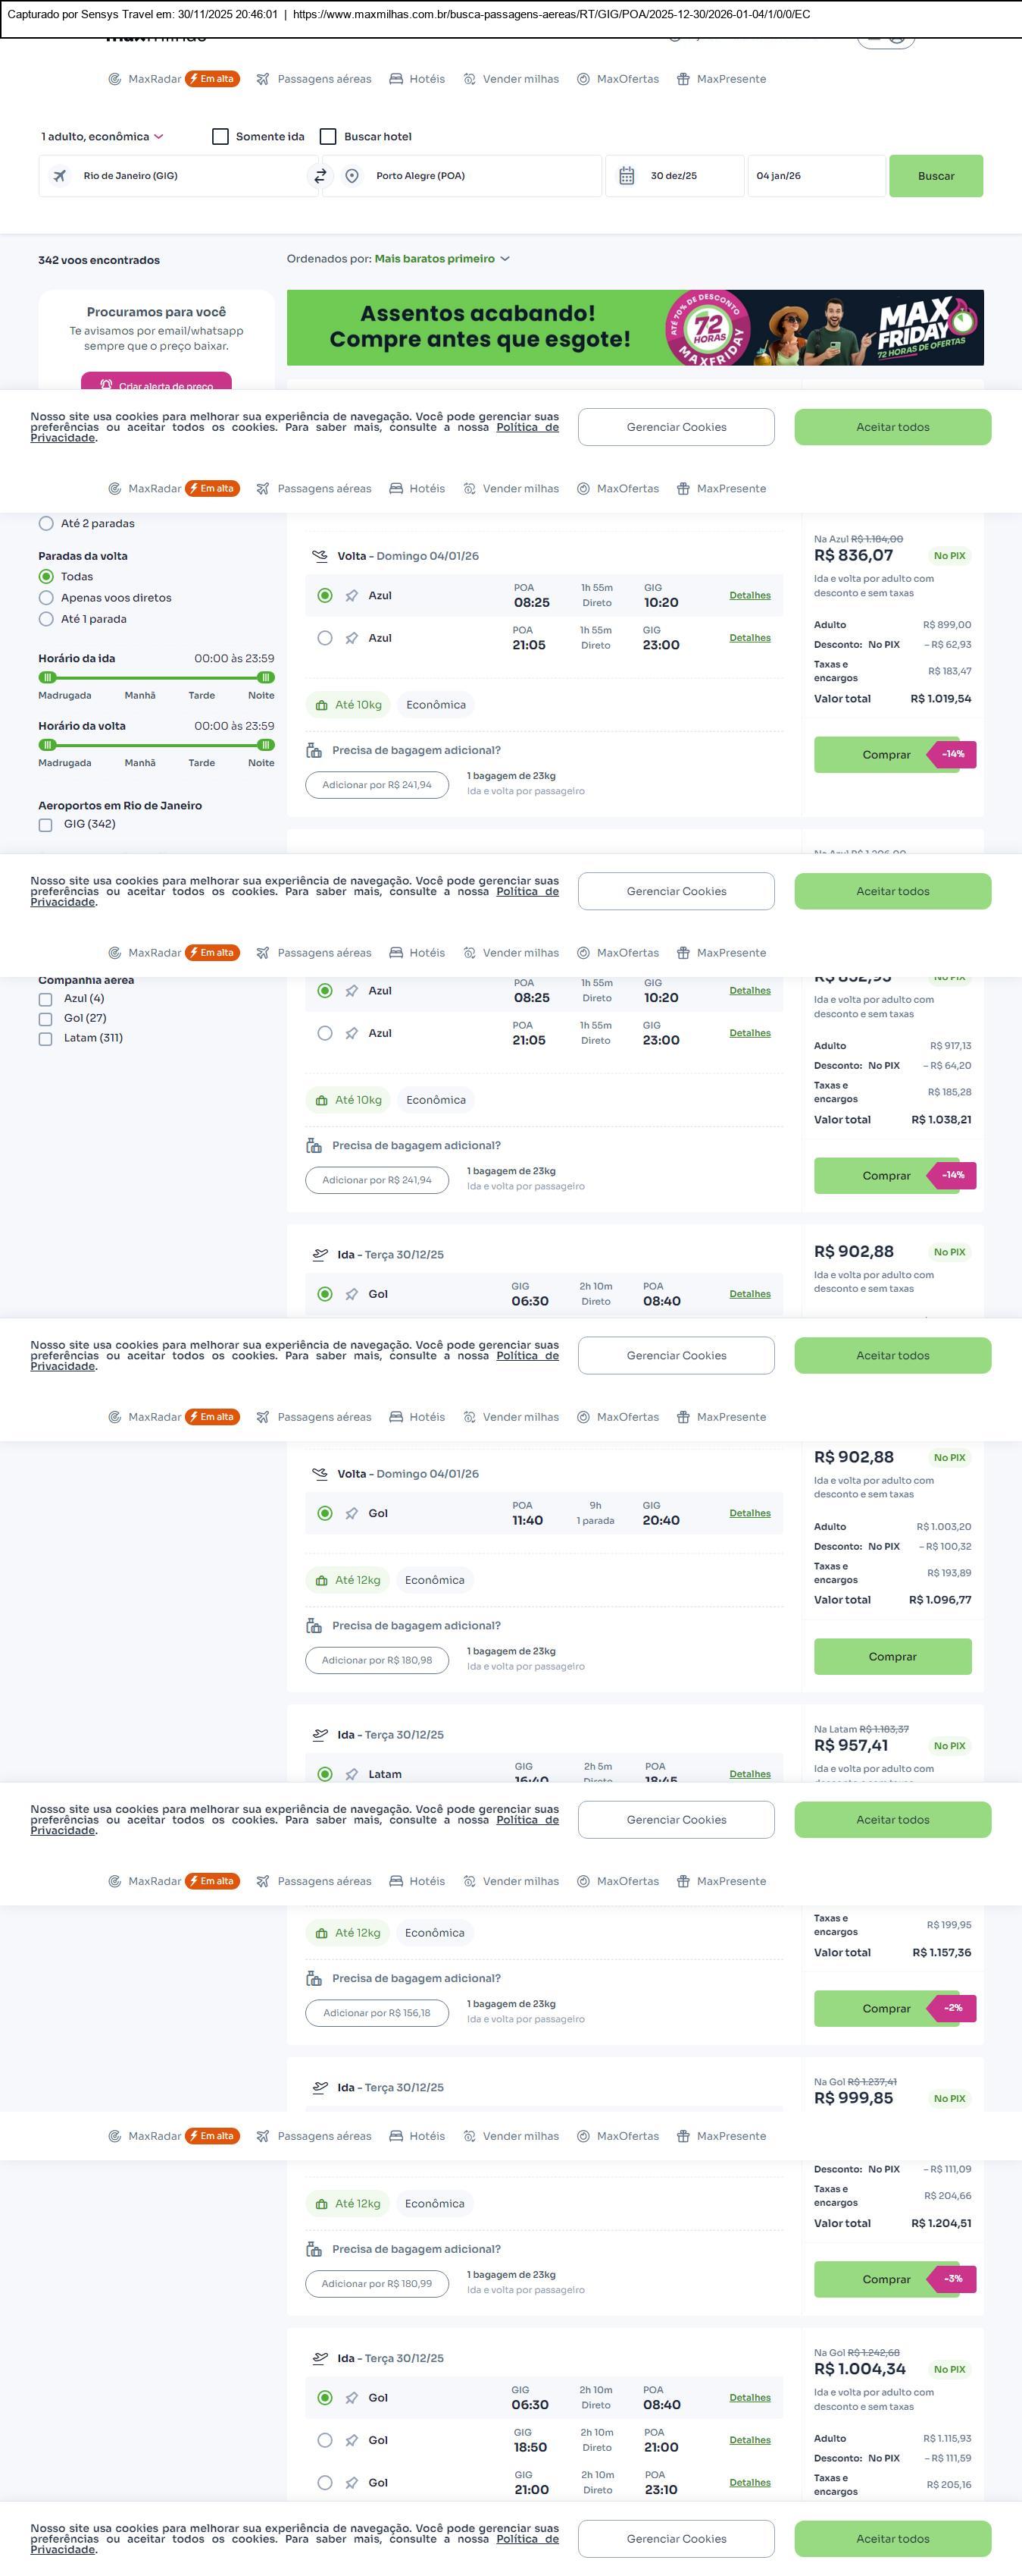The image size is (1022, 2576).
Task: Swap origin and destination airports
Action: tap(320, 176)
